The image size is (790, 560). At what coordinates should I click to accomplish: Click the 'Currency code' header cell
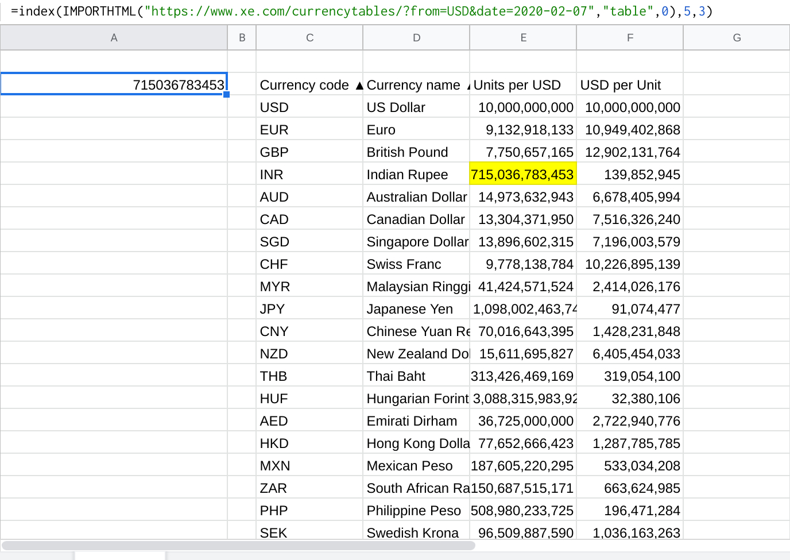tap(309, 84)
